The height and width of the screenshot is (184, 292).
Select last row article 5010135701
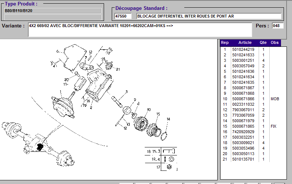243,159
